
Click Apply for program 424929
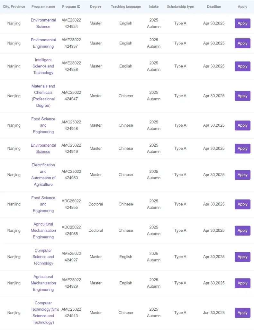(242, 283)
